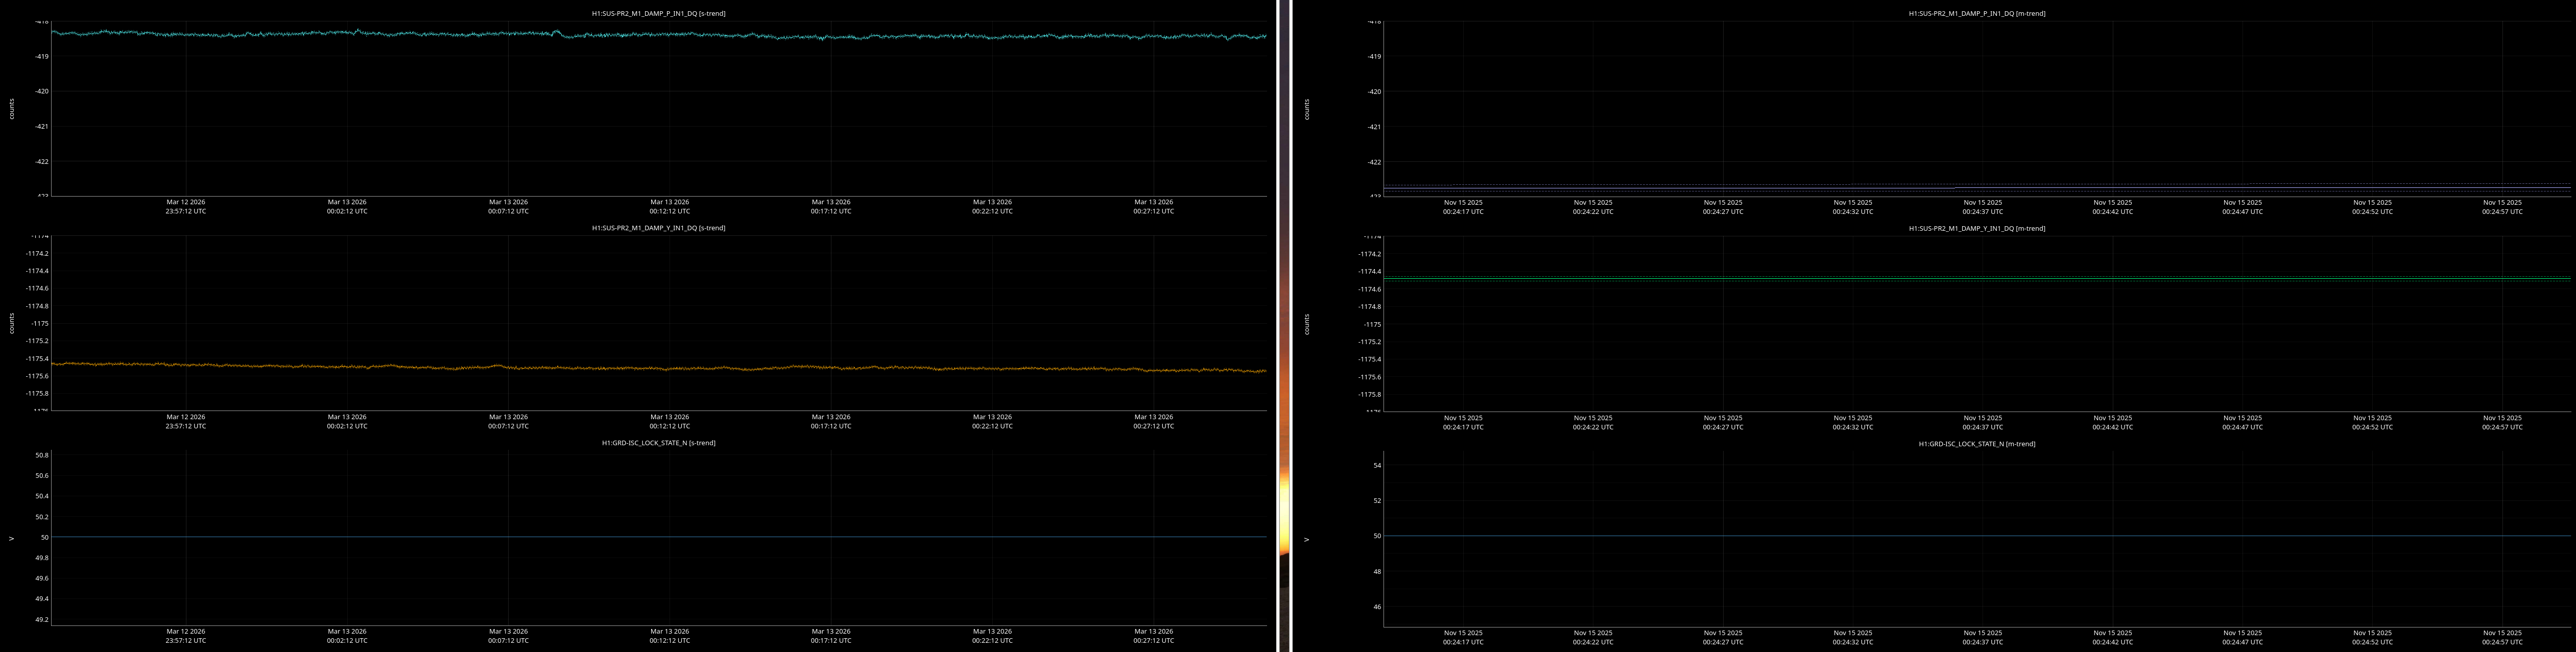The height and width of the screenshot is (652, 2576).
Task: Click the H1:SUS-PR2_M1_DAMP_Y_IN1_DQ [m-trend] plot title
Action: pos(1976,228)
